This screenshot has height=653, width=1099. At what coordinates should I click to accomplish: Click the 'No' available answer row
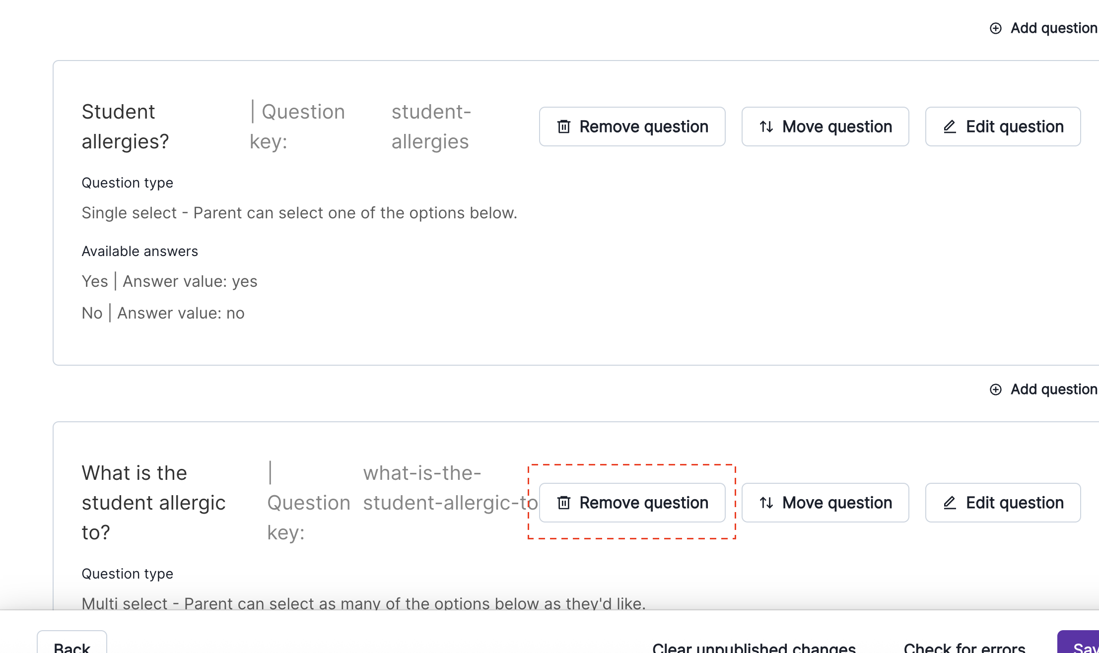pyautogui.click(x=163, y=313)
